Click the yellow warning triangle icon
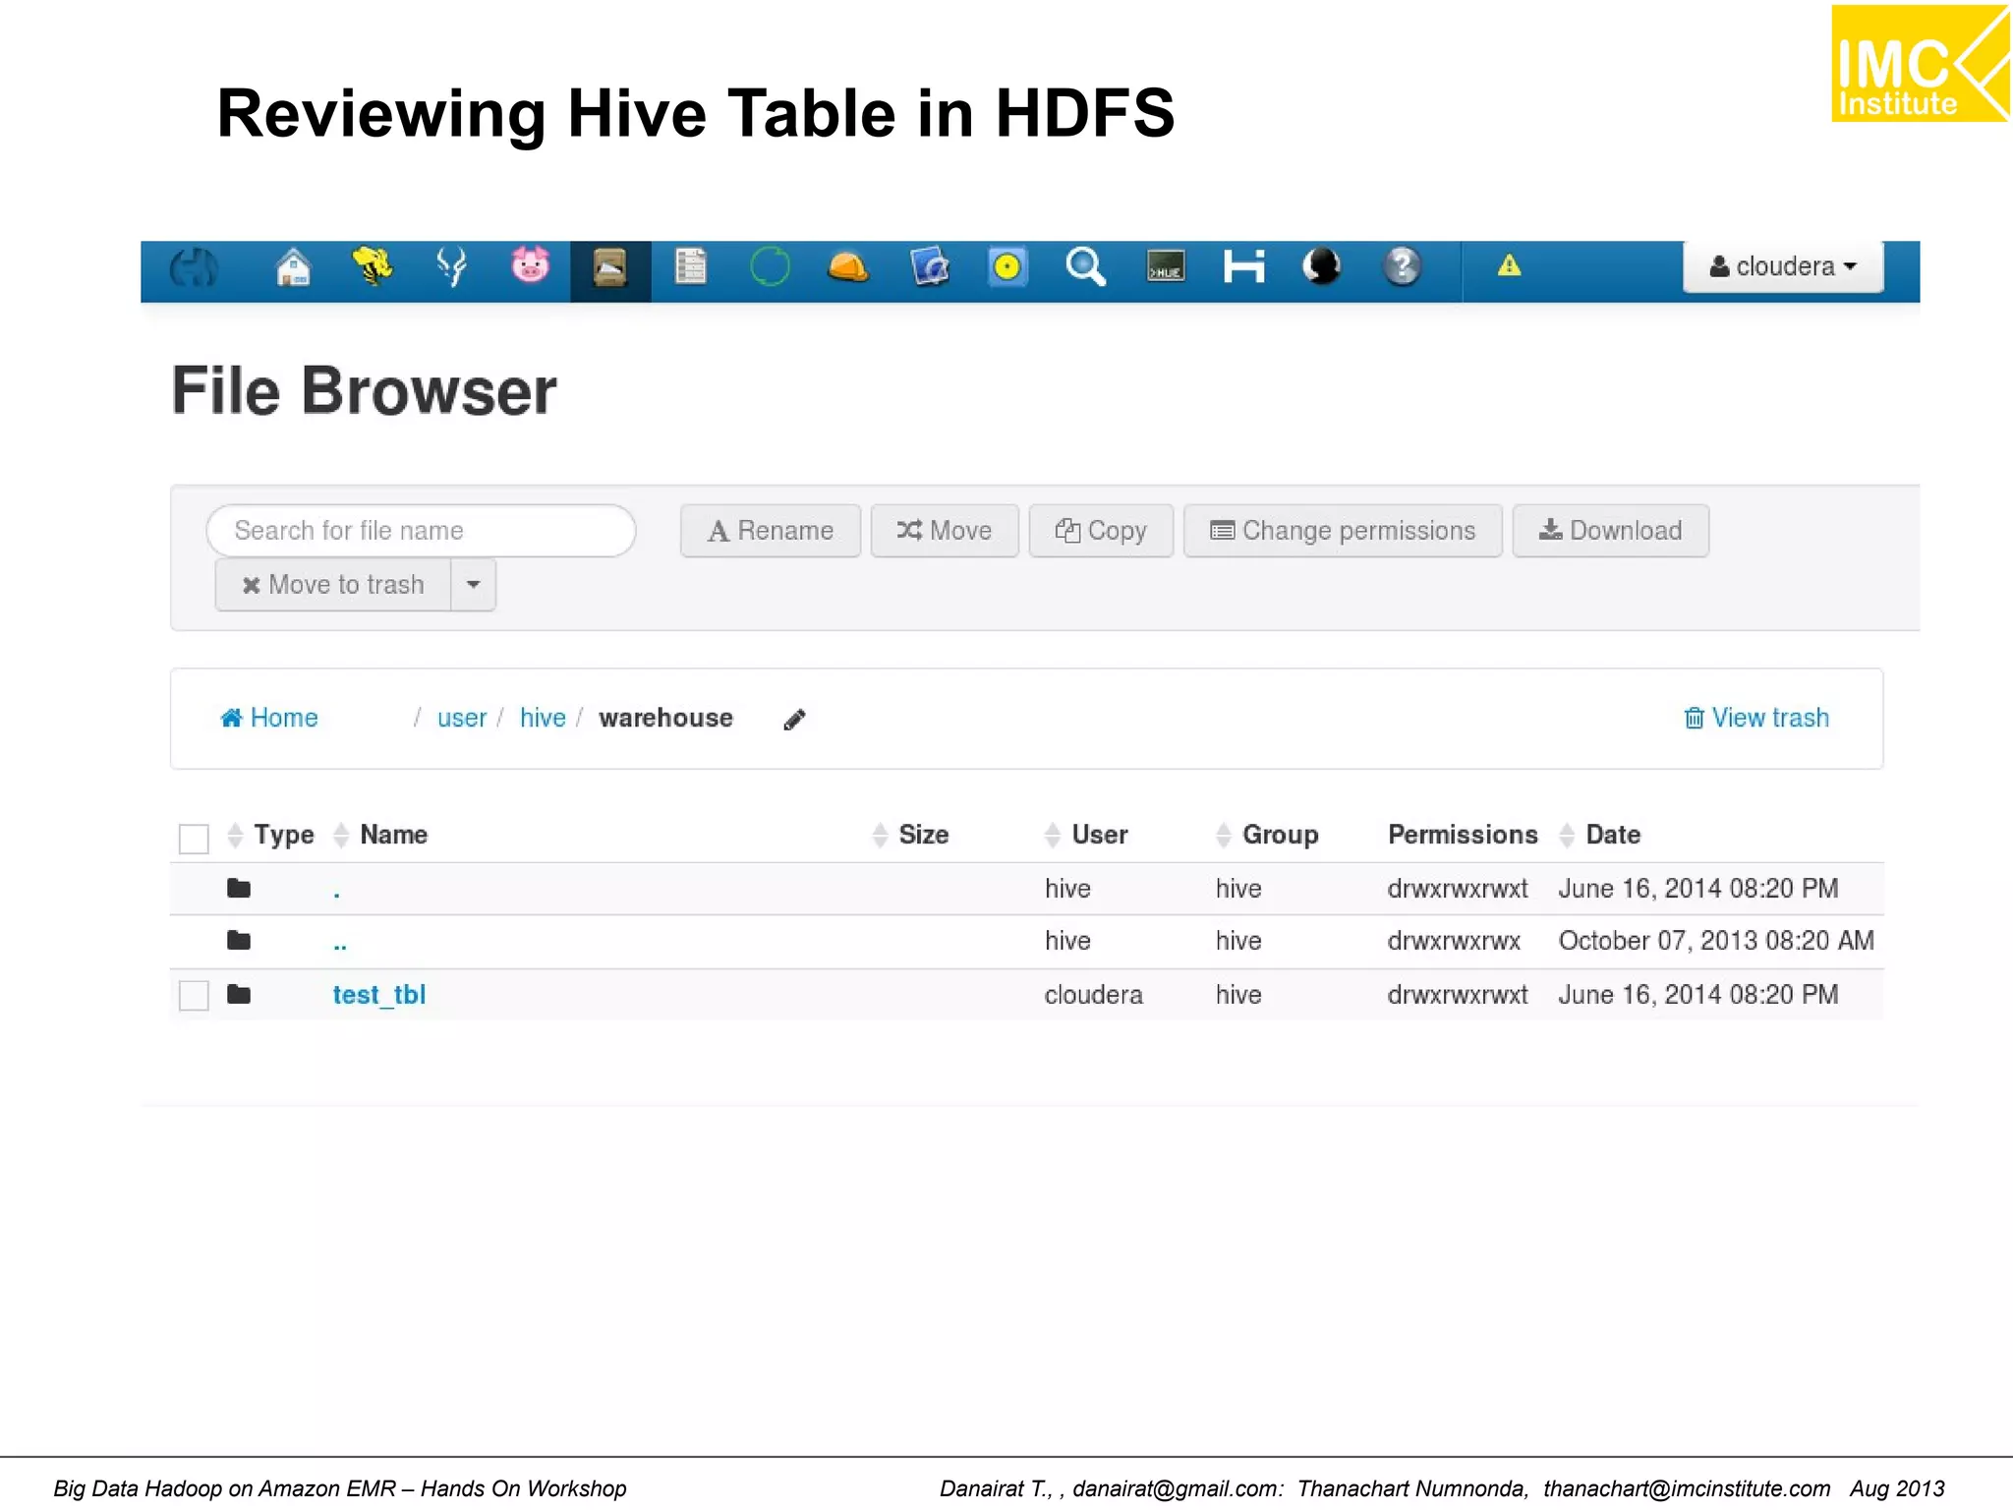 pos(1509,265)
